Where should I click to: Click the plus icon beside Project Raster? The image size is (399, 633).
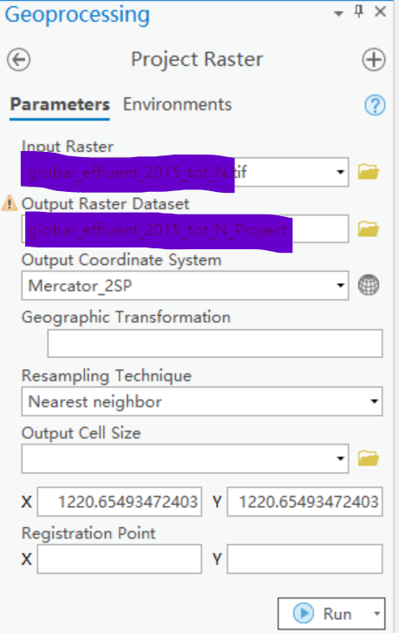(x=373, y=60)
